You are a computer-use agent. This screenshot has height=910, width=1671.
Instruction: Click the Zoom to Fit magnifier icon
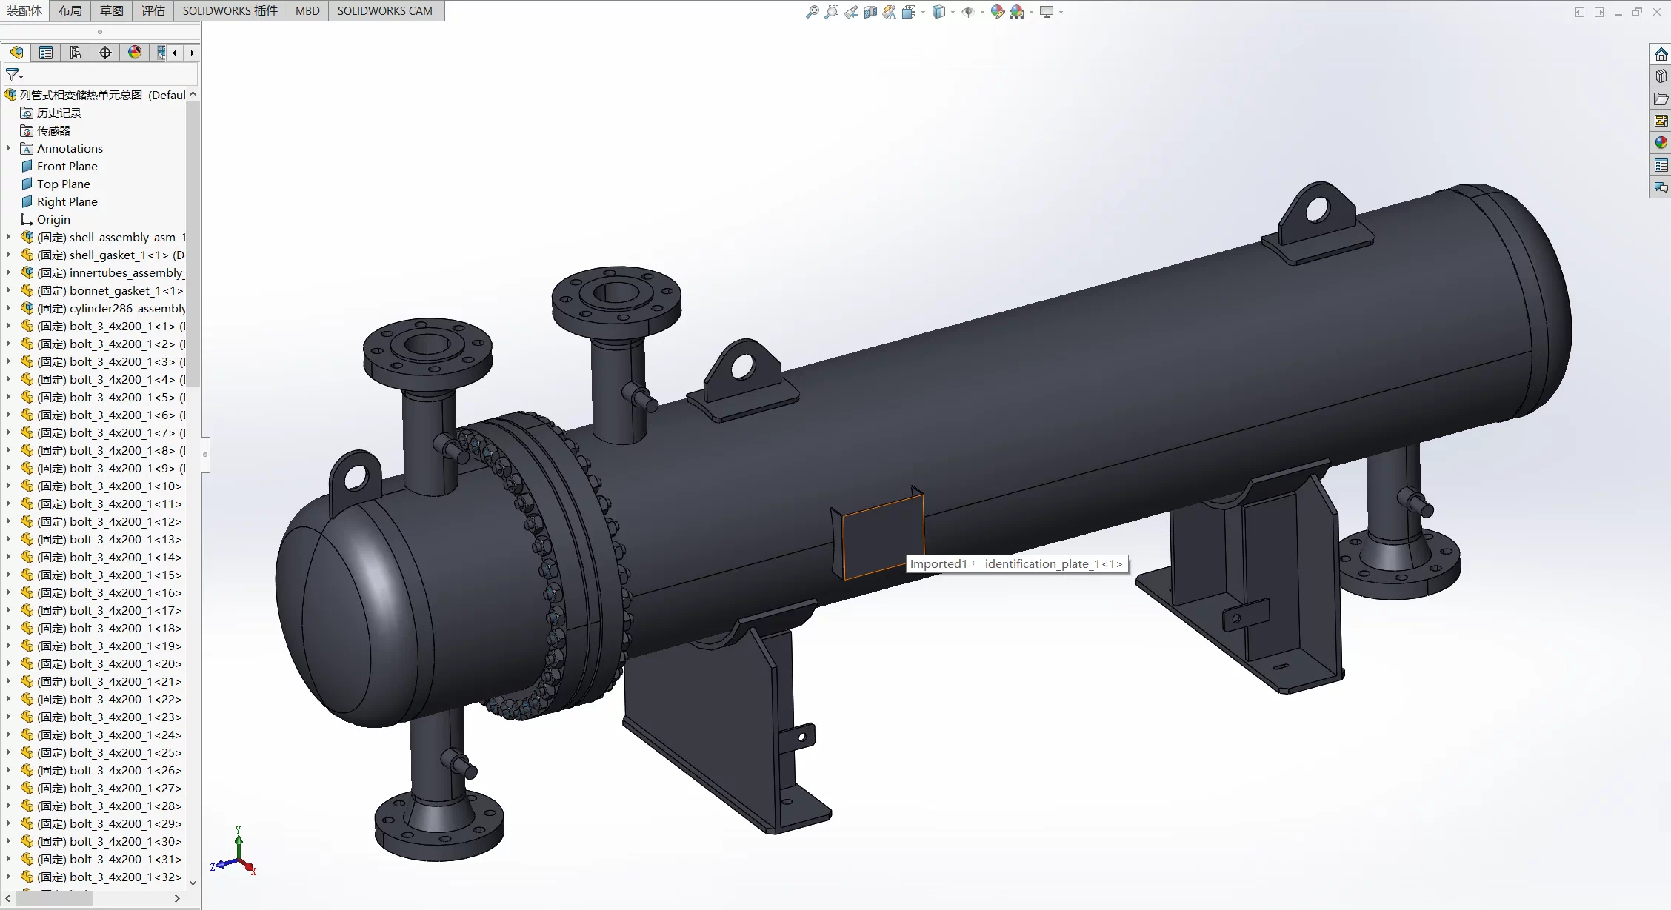pyautogui.click(x=813, y=12)
